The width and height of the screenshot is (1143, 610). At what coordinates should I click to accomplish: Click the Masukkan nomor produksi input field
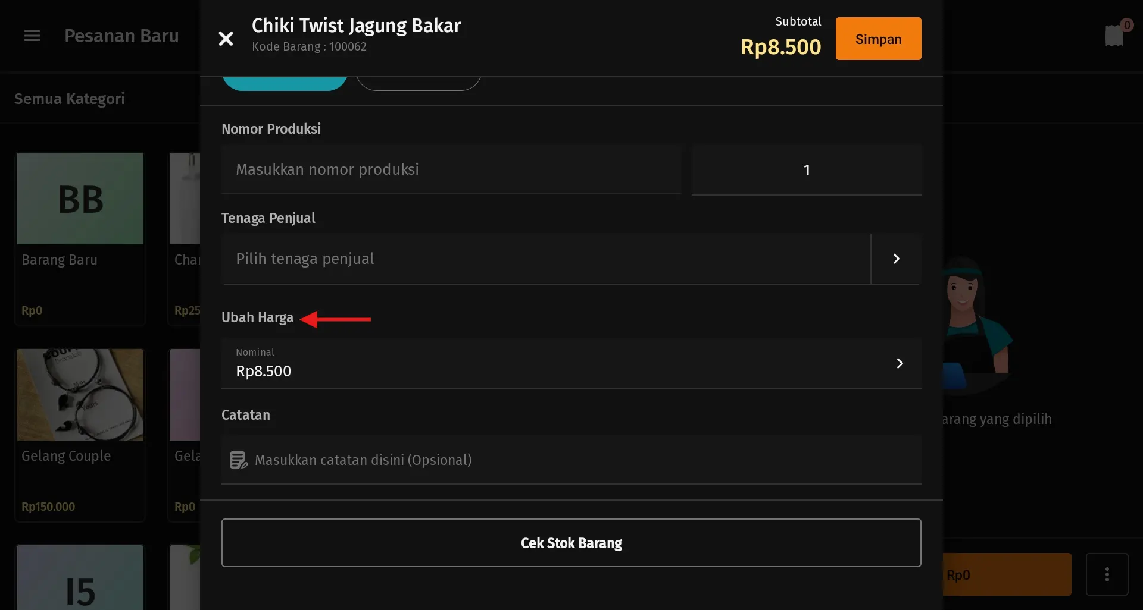[450, 169]
